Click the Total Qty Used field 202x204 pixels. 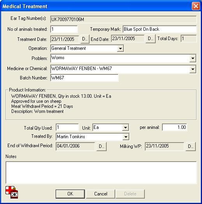point(67,127)
